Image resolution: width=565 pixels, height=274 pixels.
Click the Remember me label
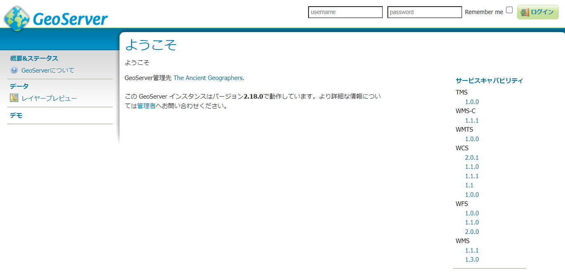pos(484,12)
